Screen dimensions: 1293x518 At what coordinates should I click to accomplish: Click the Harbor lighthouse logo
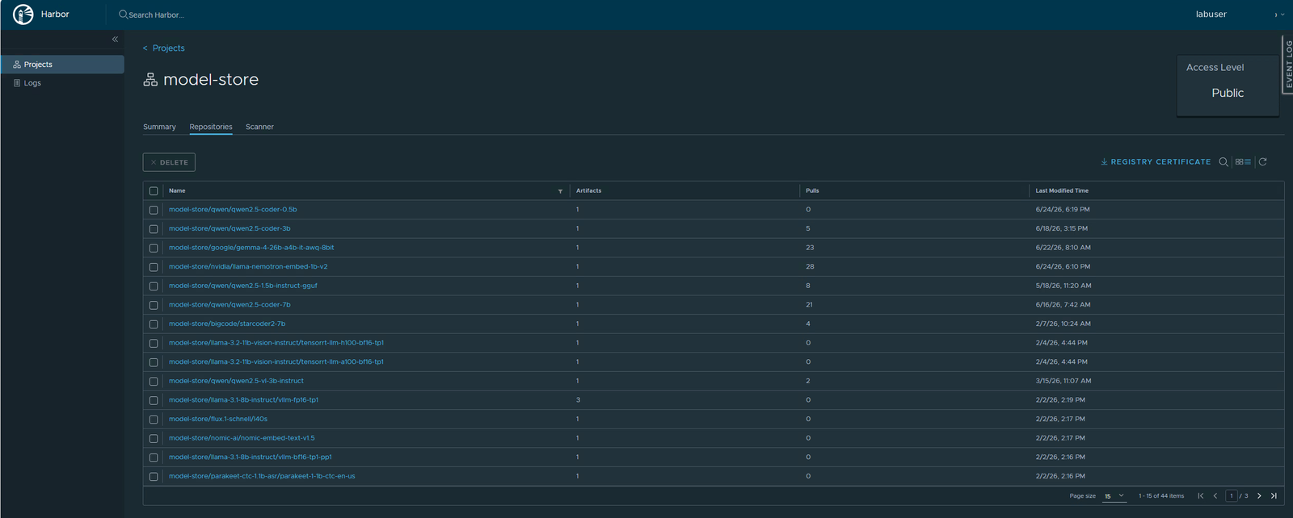click(23, 15)
